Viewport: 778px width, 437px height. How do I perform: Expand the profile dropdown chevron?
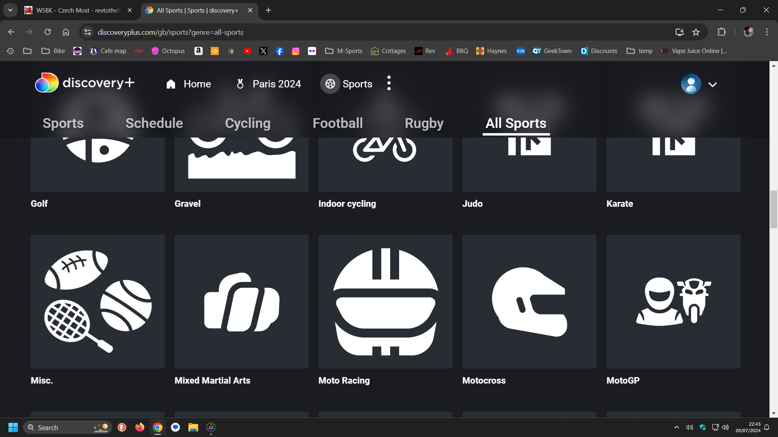[713, 84]
